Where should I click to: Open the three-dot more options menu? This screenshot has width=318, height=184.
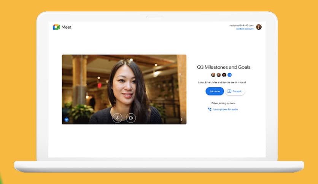click(182, 120)
